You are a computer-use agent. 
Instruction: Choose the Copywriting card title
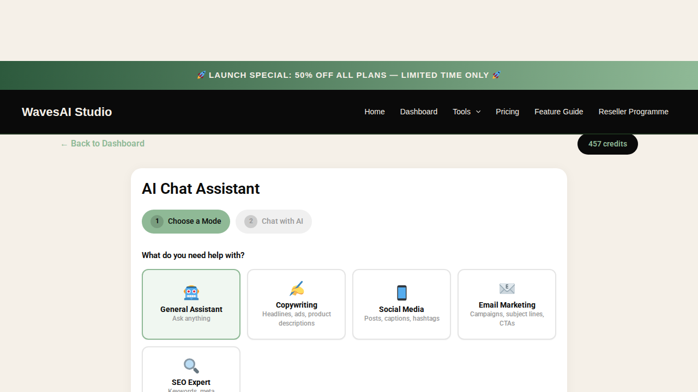click(296, 305)
